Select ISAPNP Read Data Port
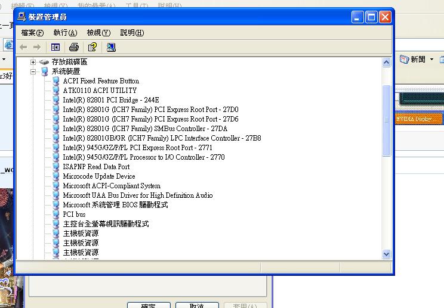 [x=96, y=167]
